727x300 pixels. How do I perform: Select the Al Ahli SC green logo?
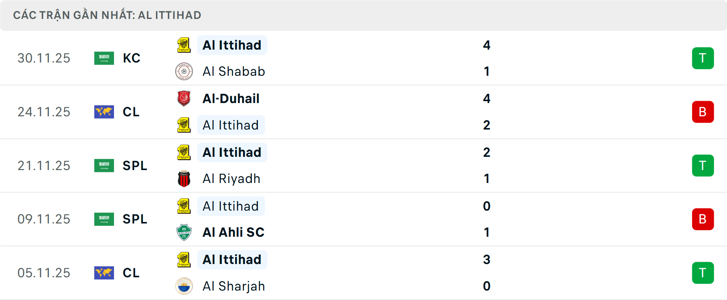[184, 232]
